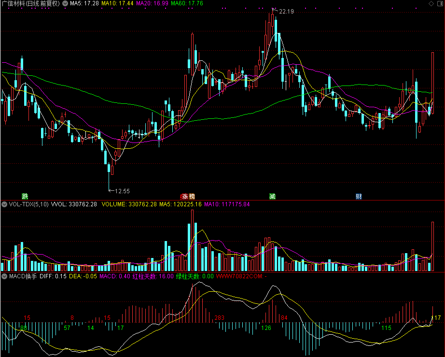
Task: Click the green 126 count in MACD panel
Action: [266, 328]
